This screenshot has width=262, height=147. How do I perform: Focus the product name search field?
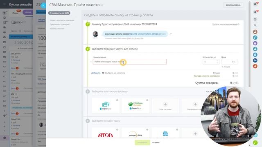130,62
